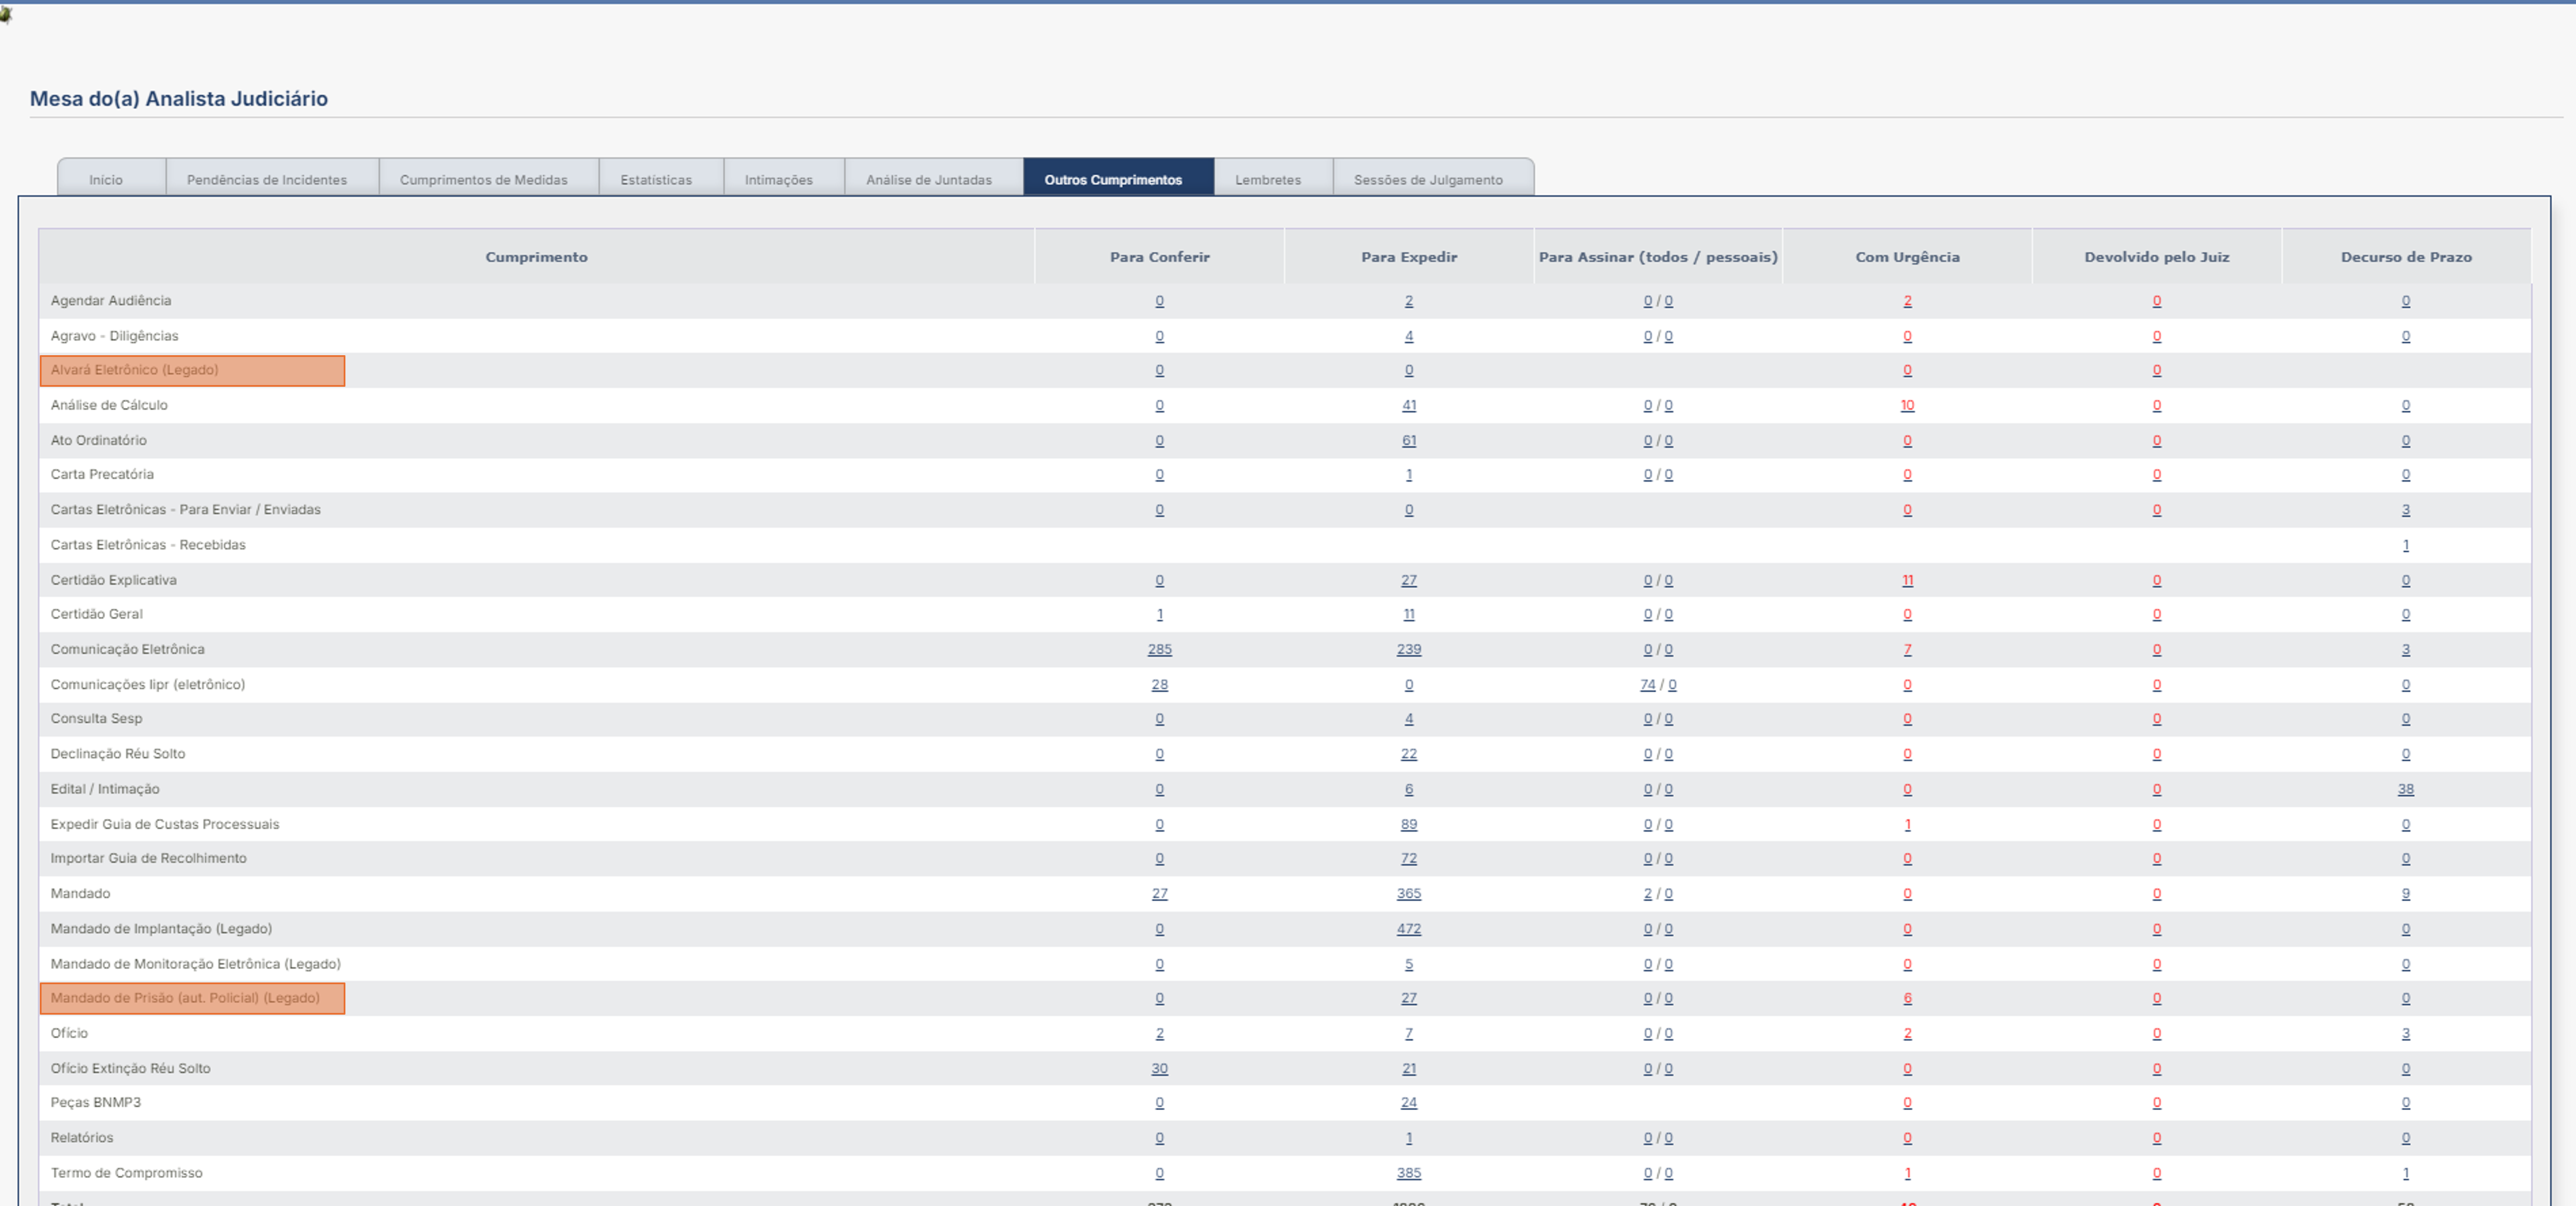Open Carta Precatória Para Expedir count 1
The image size is (2576, 1206).
1409,475
